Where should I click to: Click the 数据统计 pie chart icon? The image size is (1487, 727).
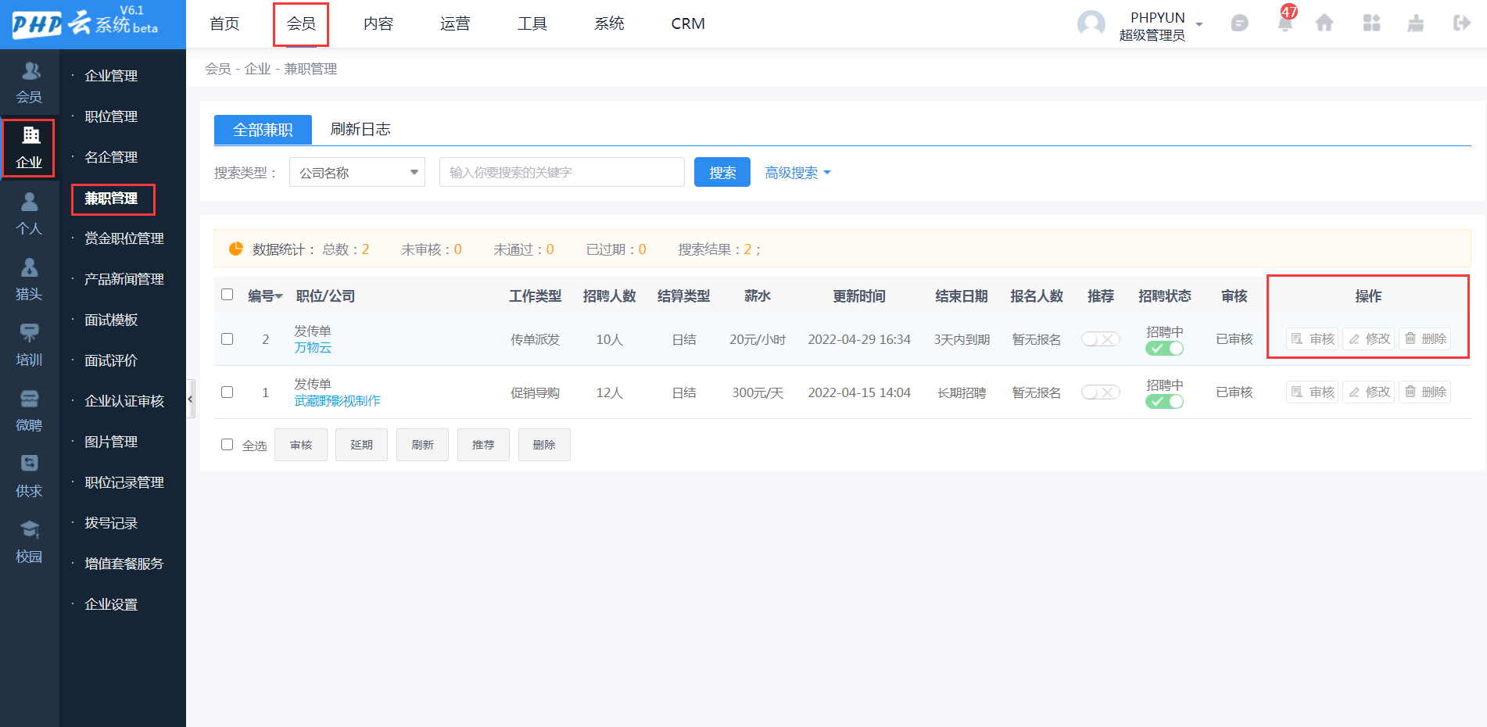click(235, 249)
